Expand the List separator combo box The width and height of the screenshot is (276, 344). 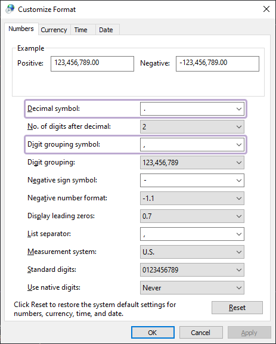192,234
